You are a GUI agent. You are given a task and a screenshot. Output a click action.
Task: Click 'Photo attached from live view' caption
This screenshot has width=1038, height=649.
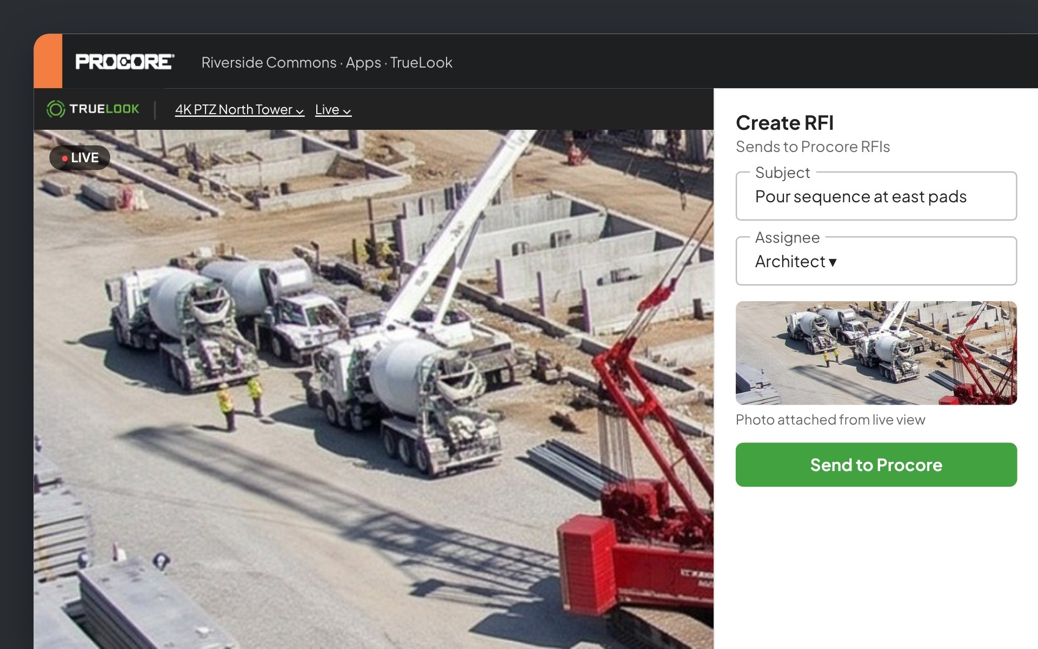click(830, 420)
